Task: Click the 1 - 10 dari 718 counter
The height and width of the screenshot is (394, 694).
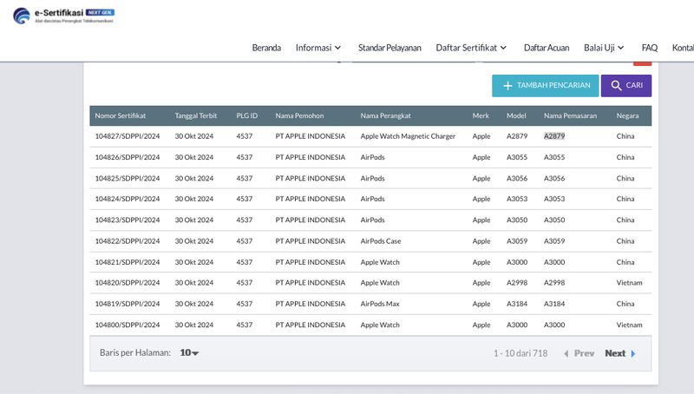Action: [520, 353]
